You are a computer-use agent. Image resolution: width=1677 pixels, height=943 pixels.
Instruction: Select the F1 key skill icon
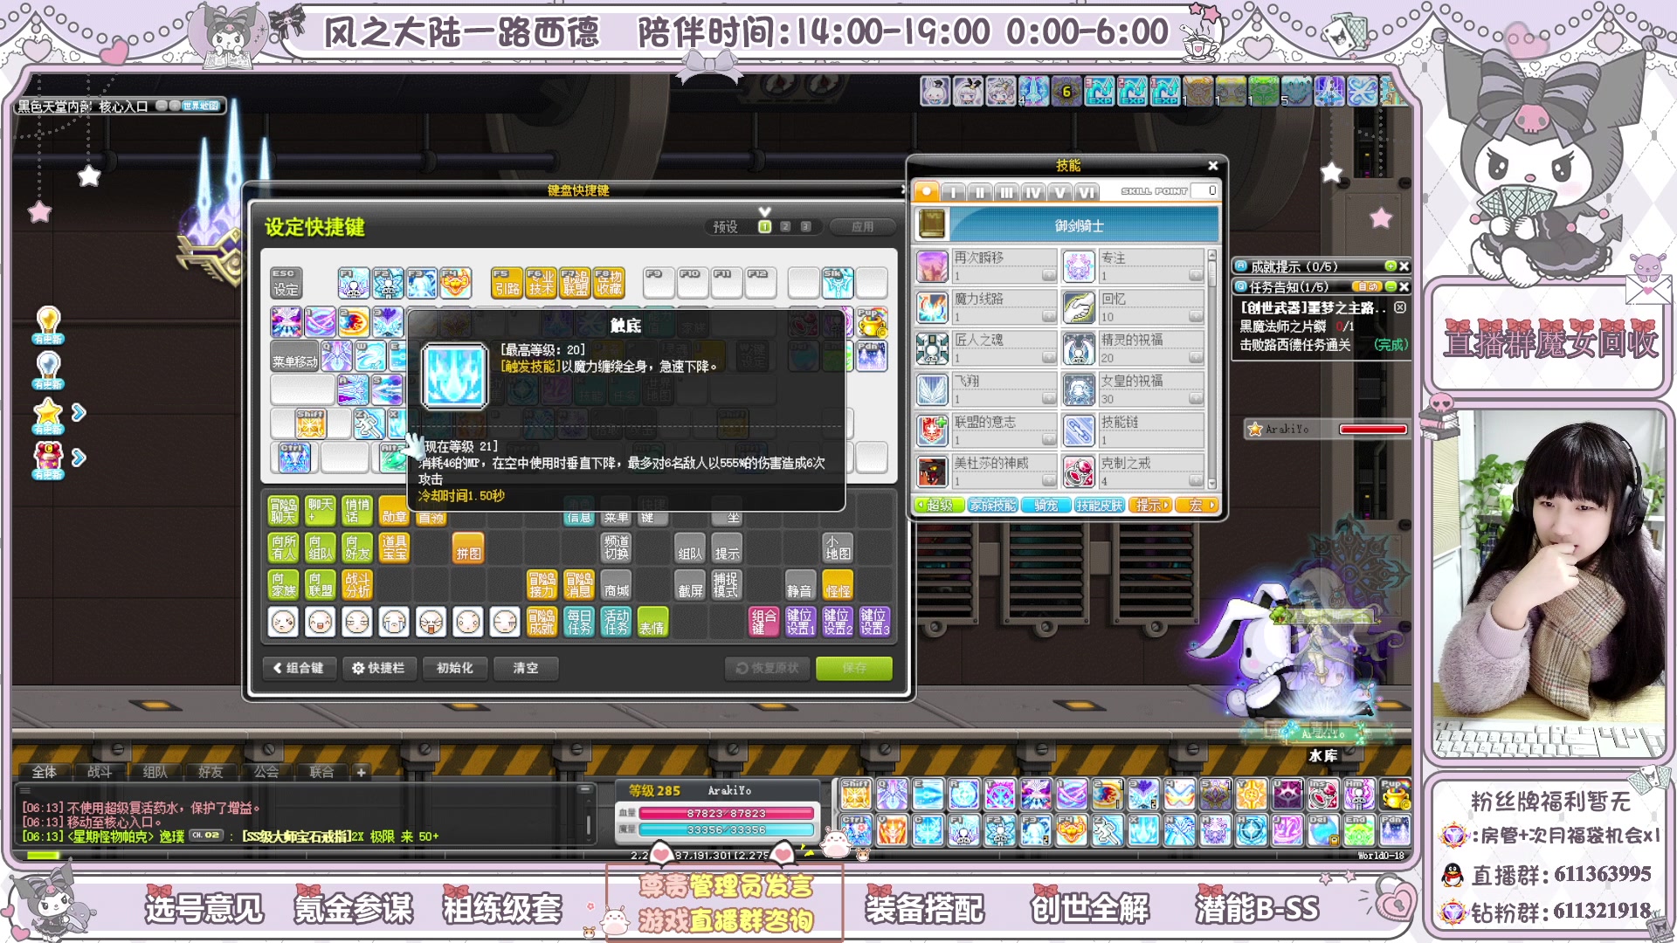click(353, 283)
